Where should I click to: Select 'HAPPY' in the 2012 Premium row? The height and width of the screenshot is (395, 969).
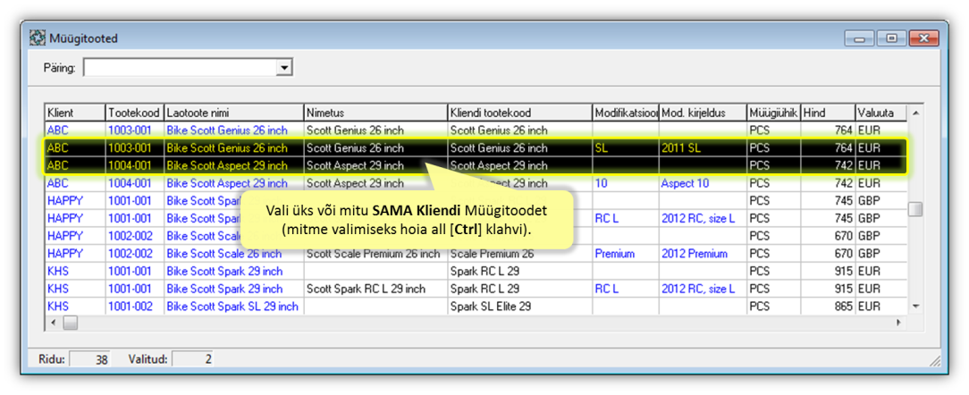pos(75,254)
